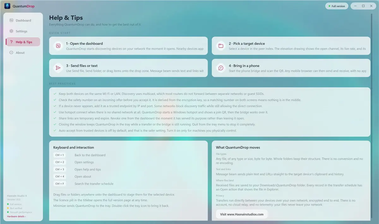Click the folder icon on Pick a target device card

point(221,46)
